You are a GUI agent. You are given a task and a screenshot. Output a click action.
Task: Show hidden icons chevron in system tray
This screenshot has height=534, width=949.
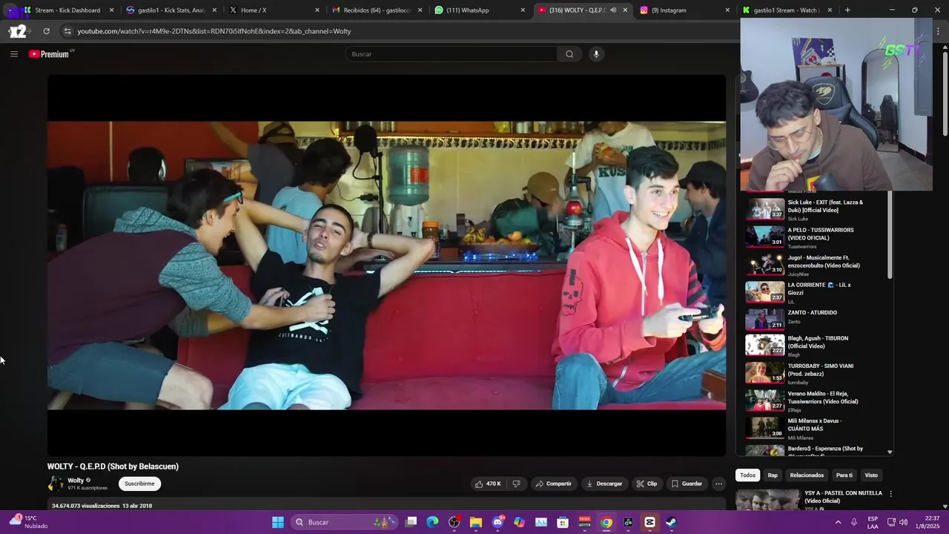tap(839, 522)
